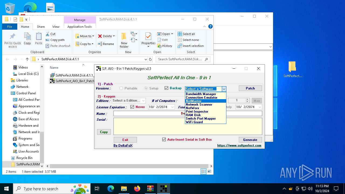Click the Cut scissors icon

tap(47, 34)
